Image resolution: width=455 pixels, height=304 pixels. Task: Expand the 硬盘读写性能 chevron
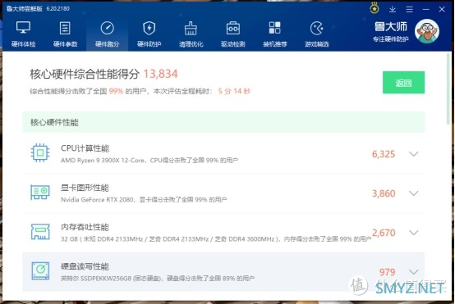tap(413, 272)
